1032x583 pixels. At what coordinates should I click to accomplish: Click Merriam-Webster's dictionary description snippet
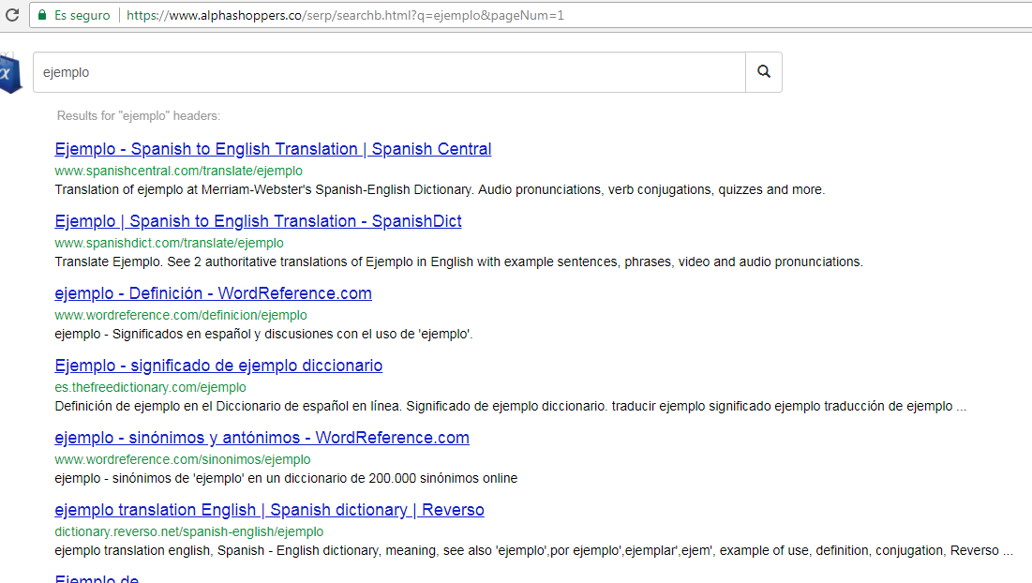point(440,190)
